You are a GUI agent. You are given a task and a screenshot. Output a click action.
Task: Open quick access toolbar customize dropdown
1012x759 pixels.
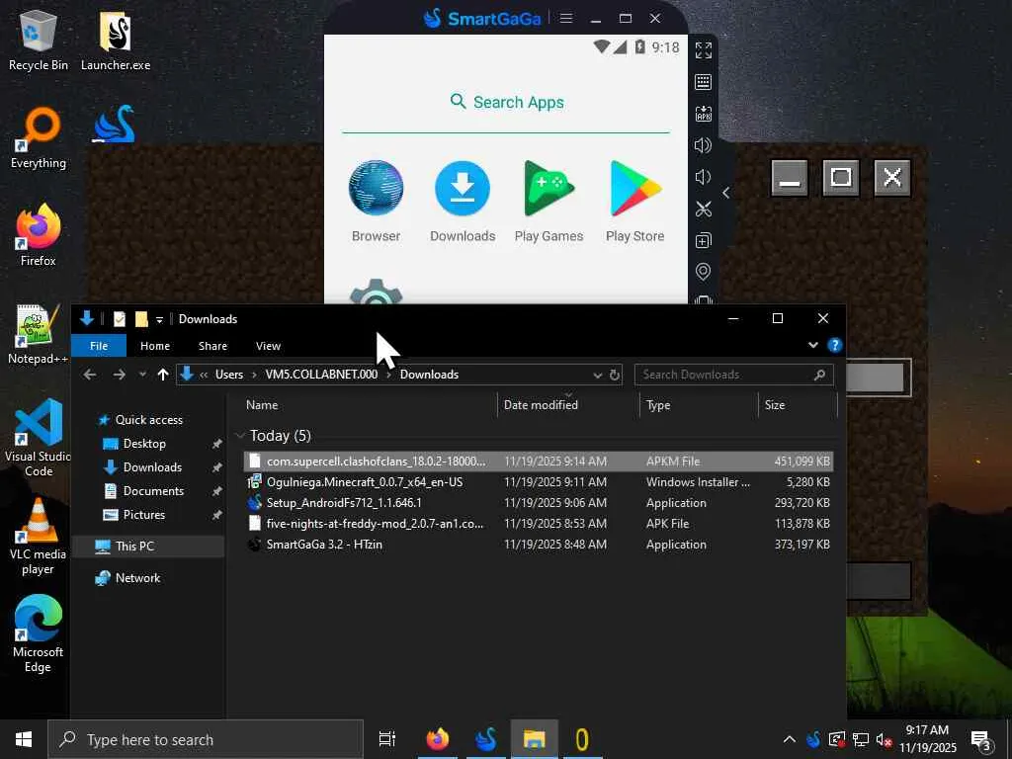pyautogui.click(x=159, y=319)
